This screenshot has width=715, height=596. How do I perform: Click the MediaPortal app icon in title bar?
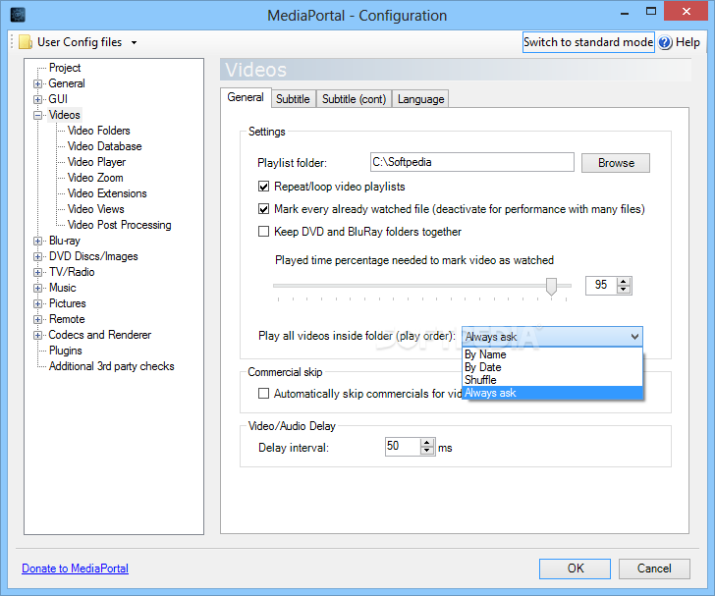(18, 15)
